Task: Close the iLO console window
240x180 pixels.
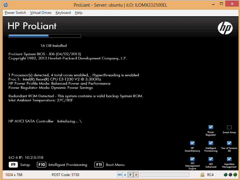Action: (x=232, y=4)
